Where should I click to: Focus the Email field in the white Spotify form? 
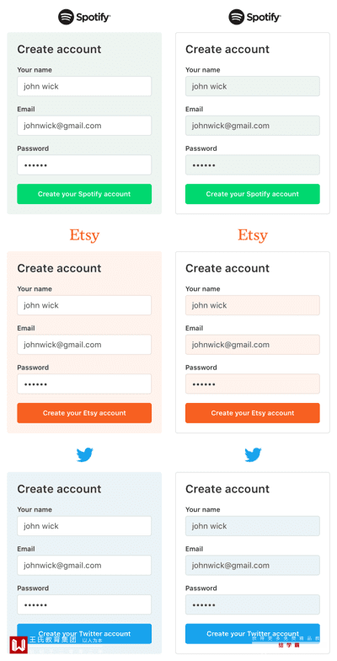click(x=253, y=126)
